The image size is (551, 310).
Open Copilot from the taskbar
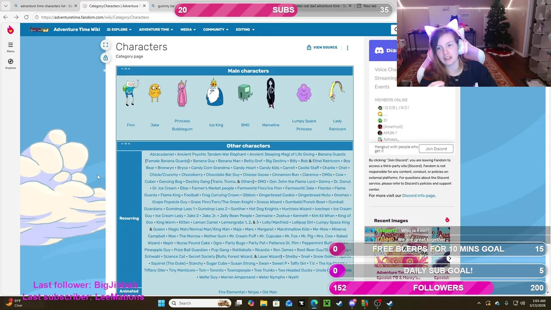[251, 303]
